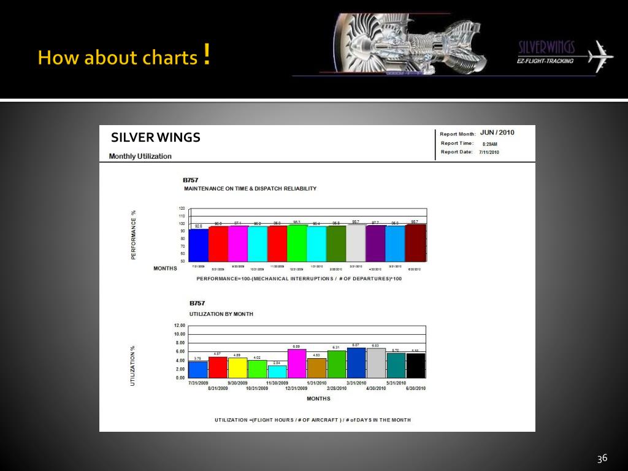
Task: Click the teal 5/31/2010 utilization bar
Action: click(396, 366)
